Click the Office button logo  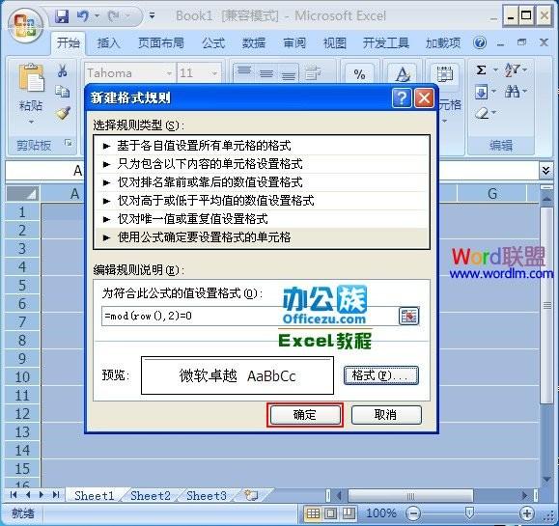[25, 27]
